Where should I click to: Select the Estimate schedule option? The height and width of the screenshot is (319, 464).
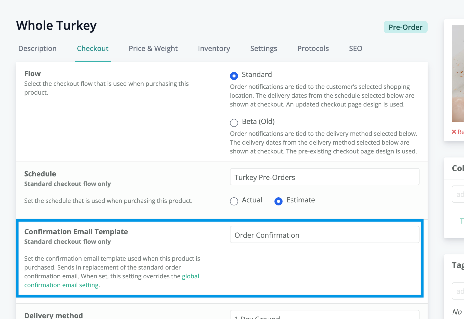point(279,201)
